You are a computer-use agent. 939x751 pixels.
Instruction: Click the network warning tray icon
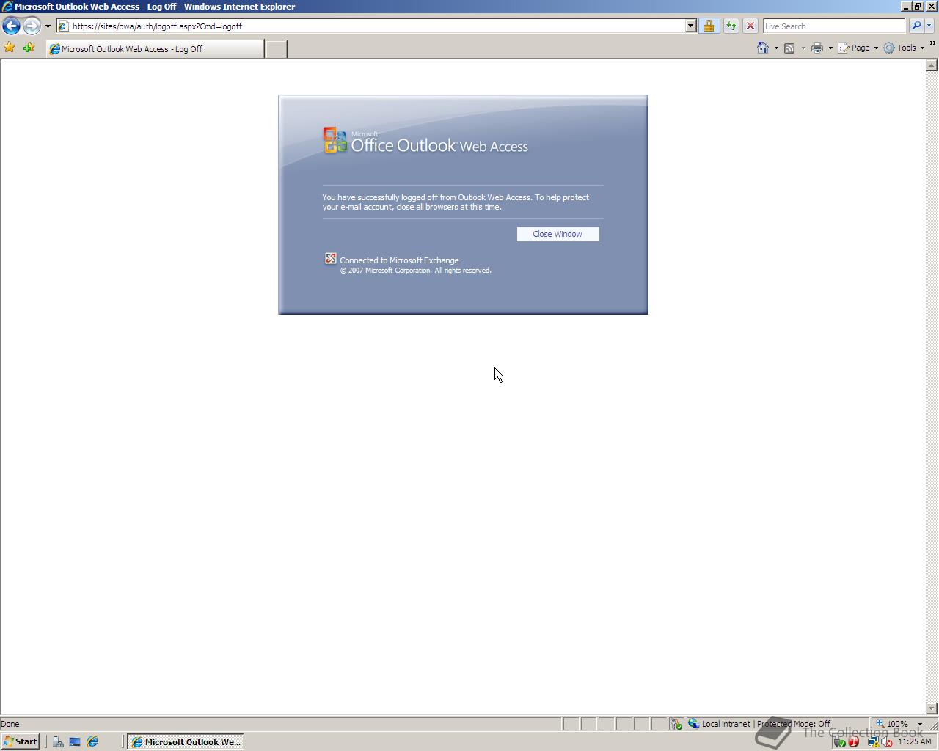click(874, 742)
